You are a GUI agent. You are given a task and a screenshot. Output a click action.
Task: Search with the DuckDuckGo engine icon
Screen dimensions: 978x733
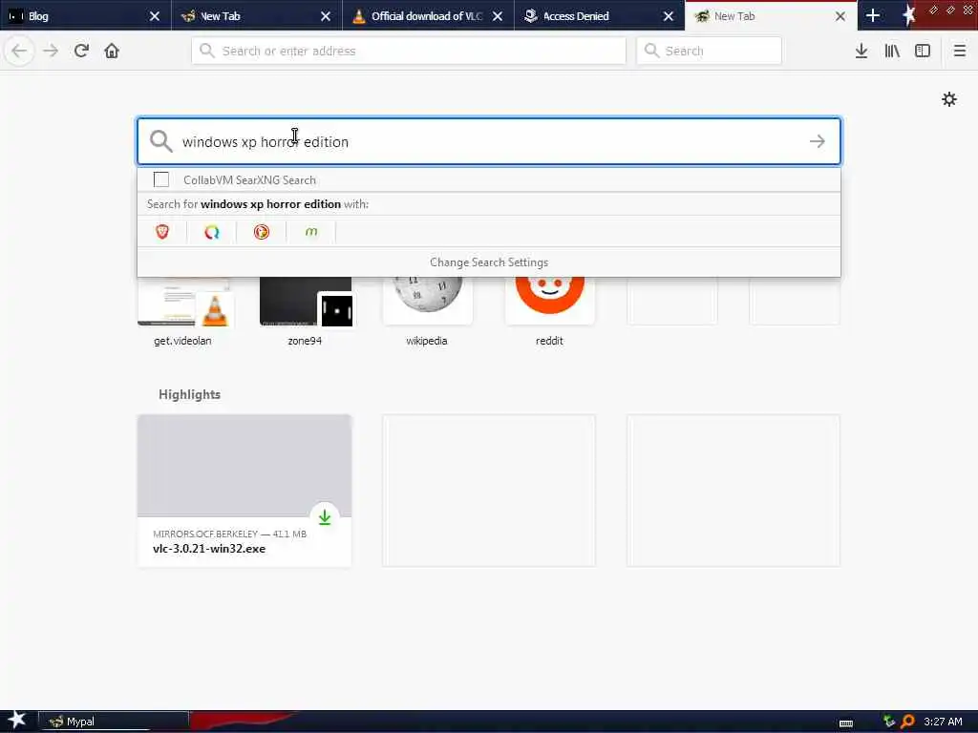click(262, 232)
